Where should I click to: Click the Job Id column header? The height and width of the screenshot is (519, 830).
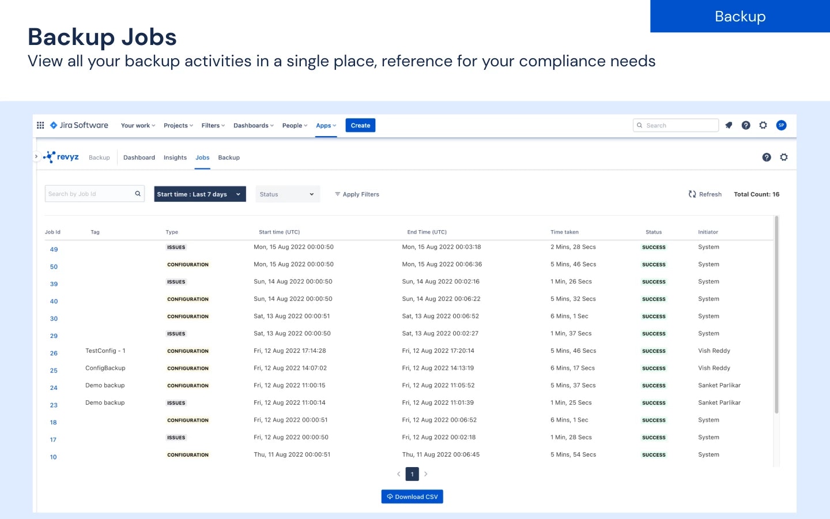pos(52,232)
